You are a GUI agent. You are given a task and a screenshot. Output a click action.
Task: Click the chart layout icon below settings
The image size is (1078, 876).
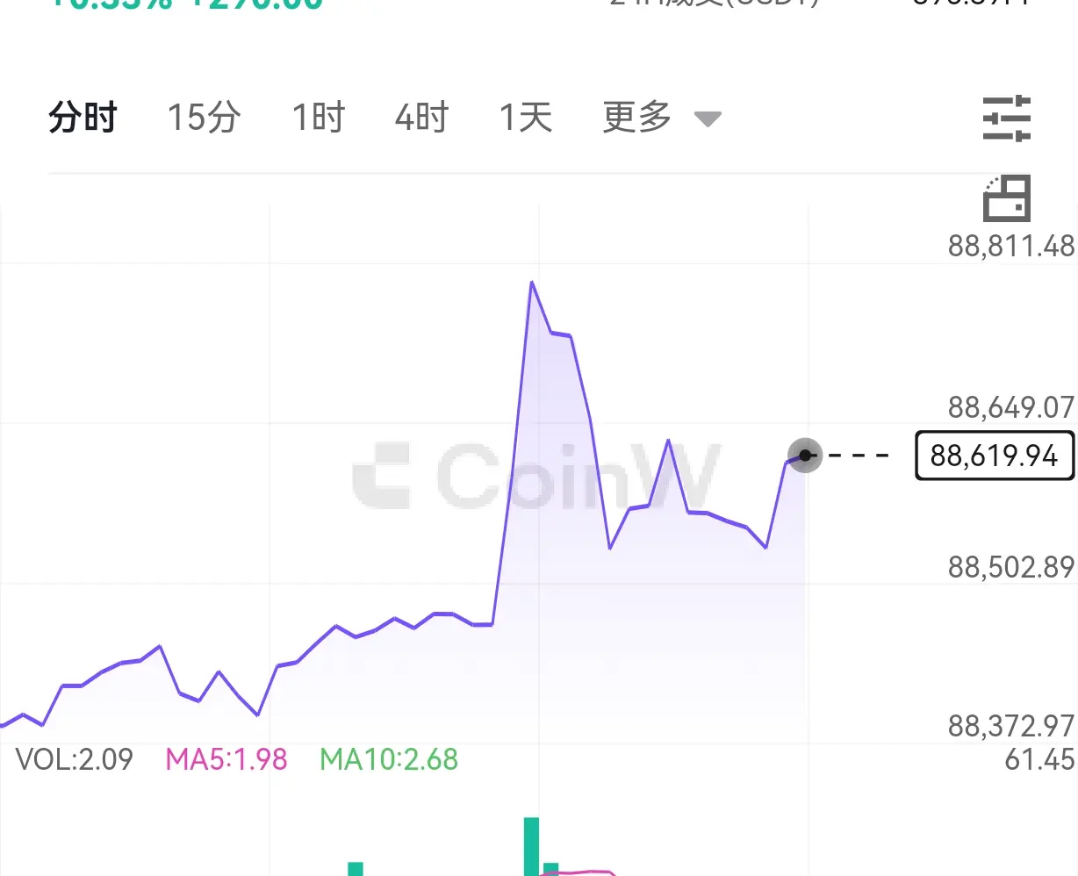[1007, 198]
